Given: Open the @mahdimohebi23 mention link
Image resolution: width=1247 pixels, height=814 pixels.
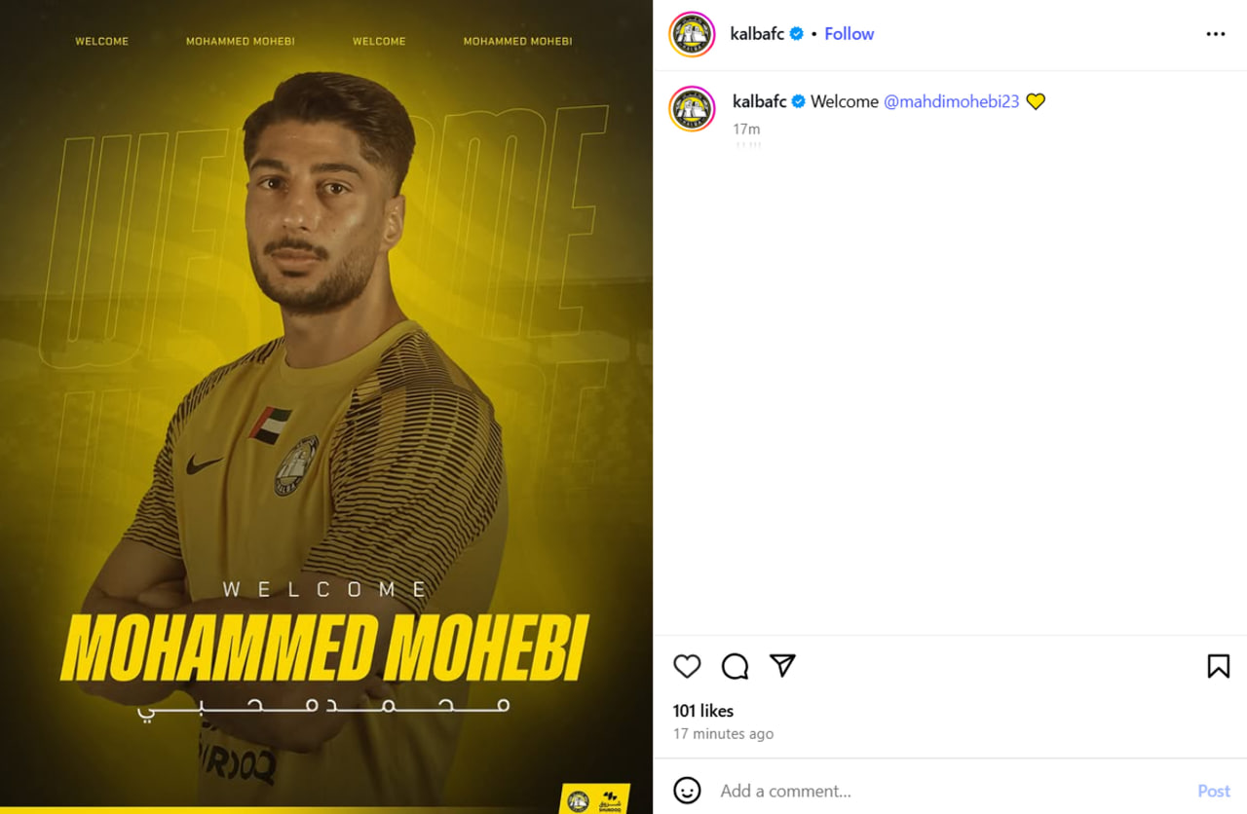Looking at the screenshot, I should (951, 101).
